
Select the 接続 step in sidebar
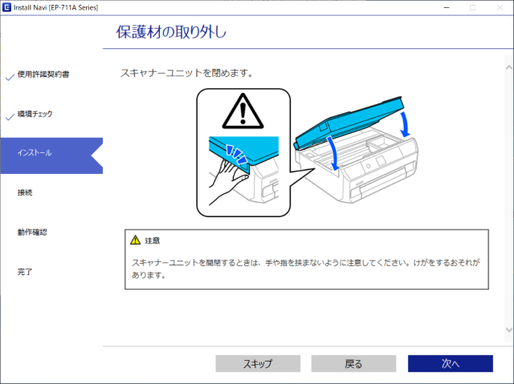[25, 192]
